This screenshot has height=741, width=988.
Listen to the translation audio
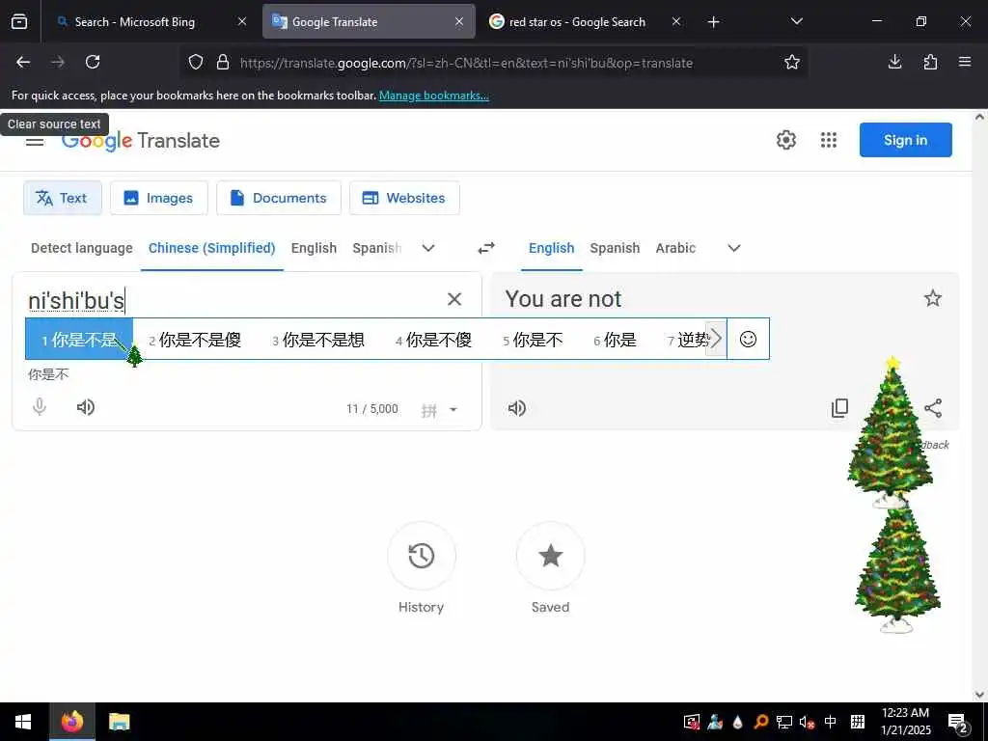tap(517, 408)
